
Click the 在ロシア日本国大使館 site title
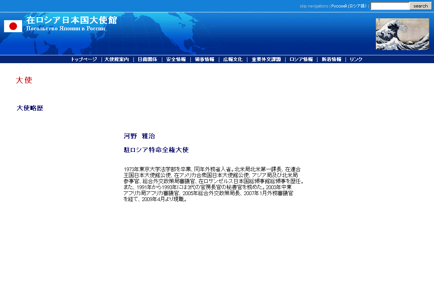point(72,20)
